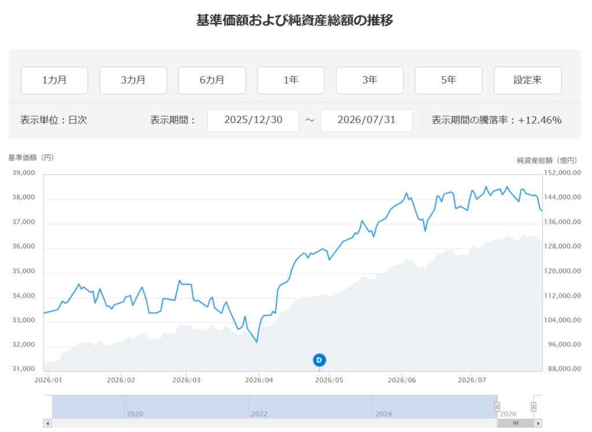Click the 2026/02 x-axis label
592x432 pixels.
tap(121, 381)
